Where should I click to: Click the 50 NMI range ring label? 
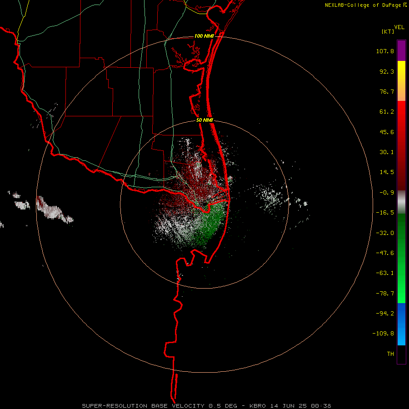pyautogui.click(x=204, y=120)
